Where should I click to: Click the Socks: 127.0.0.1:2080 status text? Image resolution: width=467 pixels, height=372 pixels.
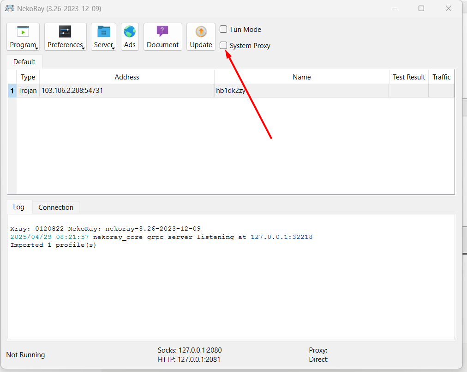pos(190,350)
